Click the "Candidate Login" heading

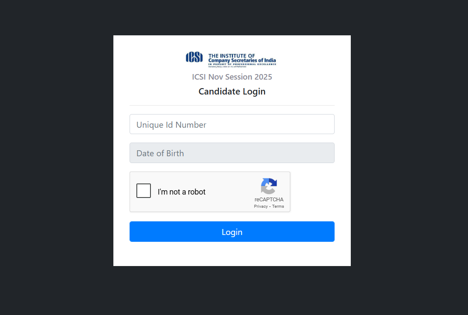point(232,92)
